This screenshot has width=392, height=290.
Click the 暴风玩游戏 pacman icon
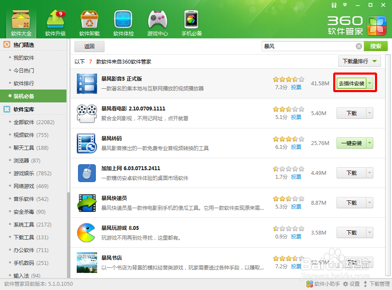coord(86,233)
